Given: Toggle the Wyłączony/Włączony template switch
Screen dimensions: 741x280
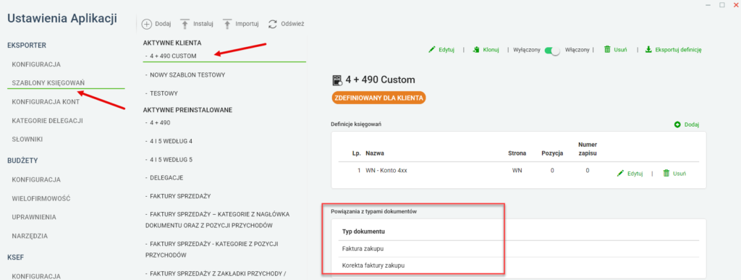Looking at the screenshot, I should (x=552, y=50).
